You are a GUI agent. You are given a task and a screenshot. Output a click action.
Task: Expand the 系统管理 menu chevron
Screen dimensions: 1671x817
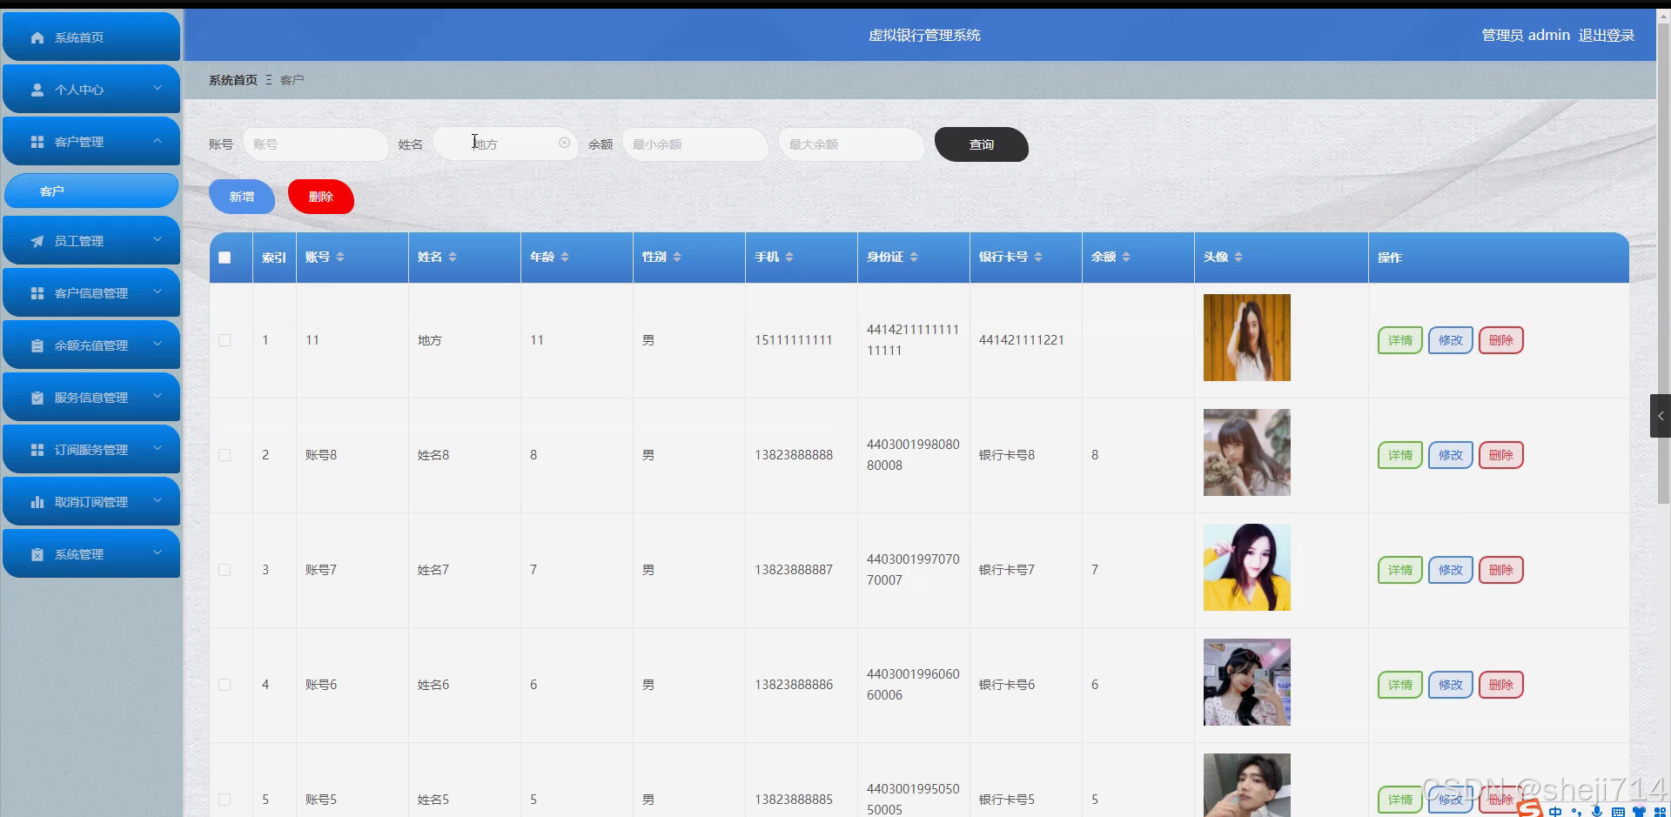(x=158, y=552)
